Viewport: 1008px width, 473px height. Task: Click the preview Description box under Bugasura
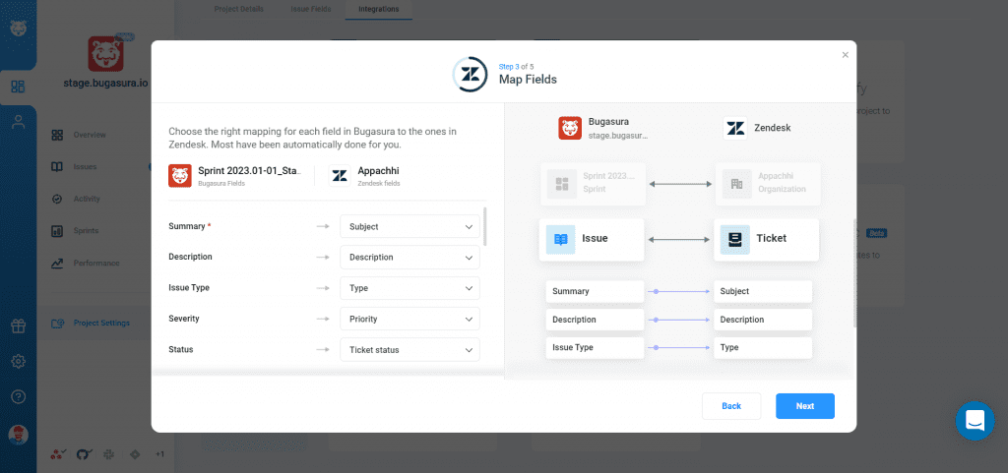coord(595,320)
